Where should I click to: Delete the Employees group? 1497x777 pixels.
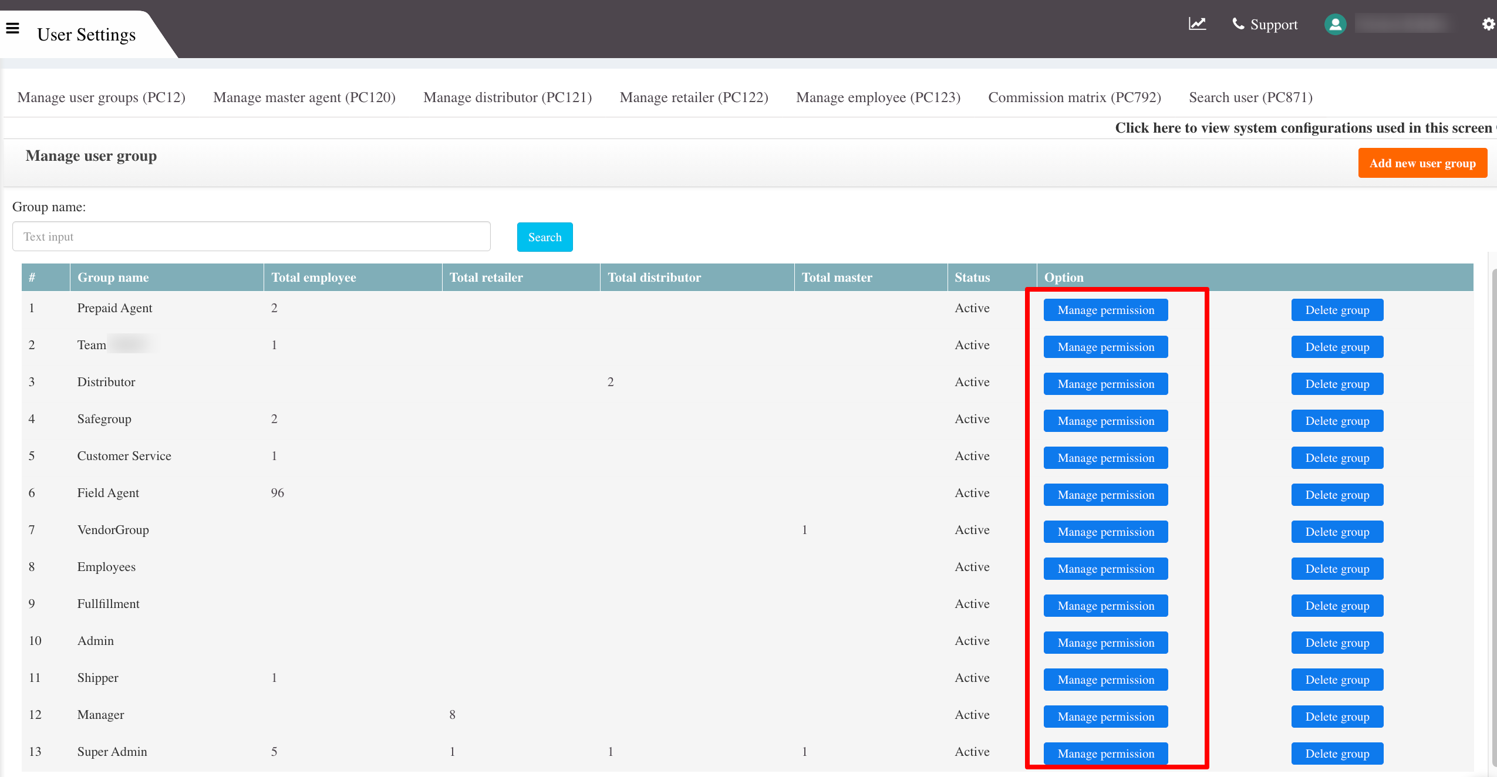pos(1337,569)
